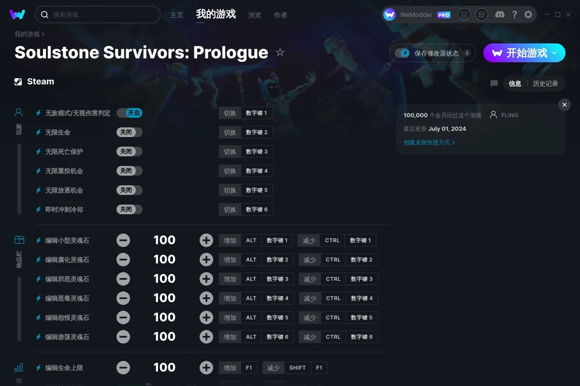The height and width of the screenshot is (386, 580).
Task: Open the 历史记录 tab
Action: click(x=545, y=83)
